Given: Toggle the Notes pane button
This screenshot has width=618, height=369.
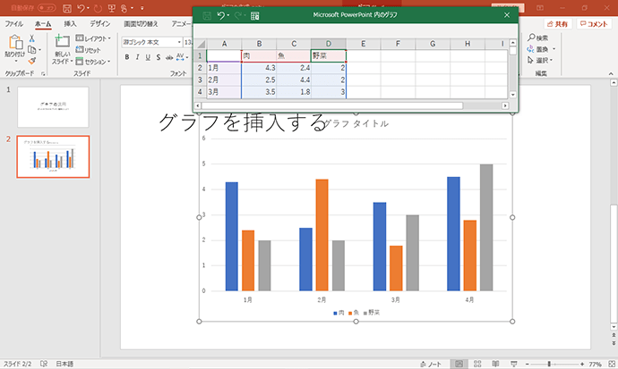Looking at the screenshot, I should pyautogui.click(x=431, y=364).
